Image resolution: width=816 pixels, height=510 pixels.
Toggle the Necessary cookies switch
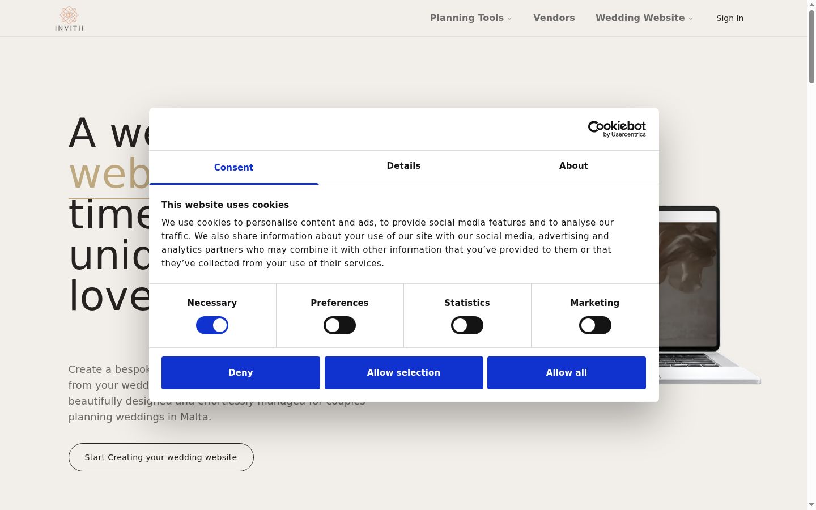212,325
